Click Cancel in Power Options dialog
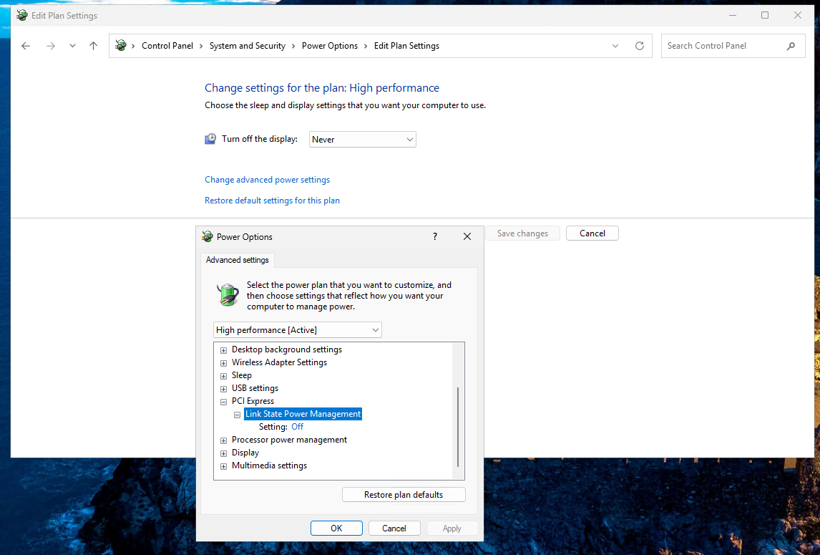The width and height of the screenshot is (820, 555). [394, 529]
